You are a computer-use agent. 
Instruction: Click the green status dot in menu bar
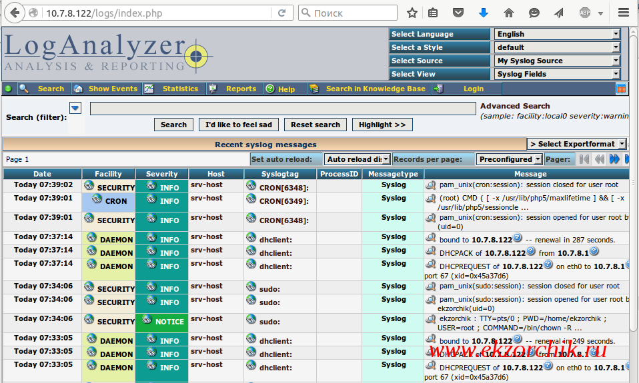click(8, 89)
